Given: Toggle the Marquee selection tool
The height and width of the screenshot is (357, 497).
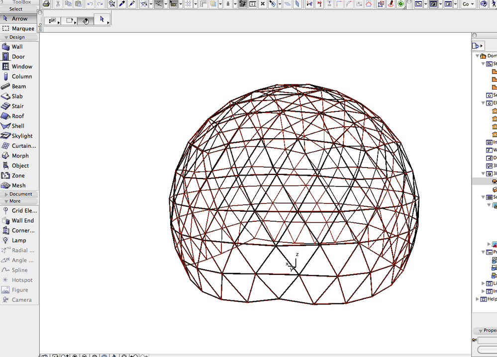Looking at the screenshot, I should (x=22, y=28).
